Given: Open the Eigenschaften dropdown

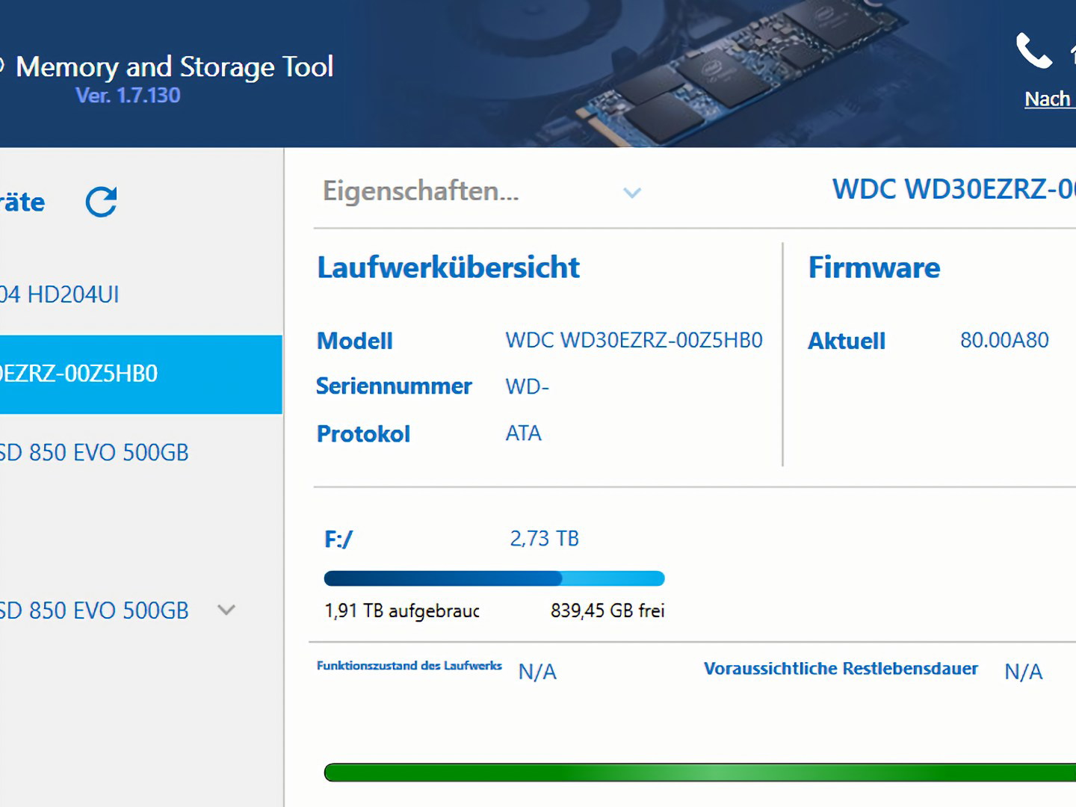Looking at the screenshot, I should [631, 193].
